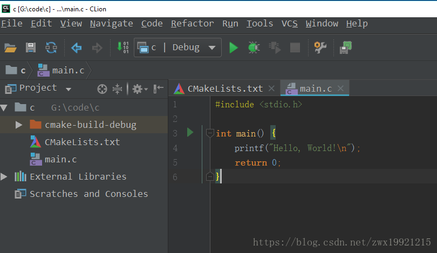Expand the External Libraries node arrow

(4, 176)
